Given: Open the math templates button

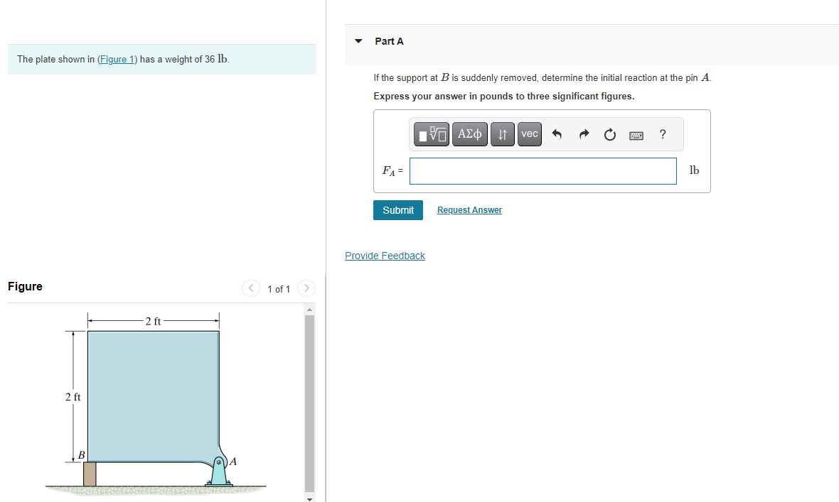Looking at the screenshot, I should coord(432,134).
